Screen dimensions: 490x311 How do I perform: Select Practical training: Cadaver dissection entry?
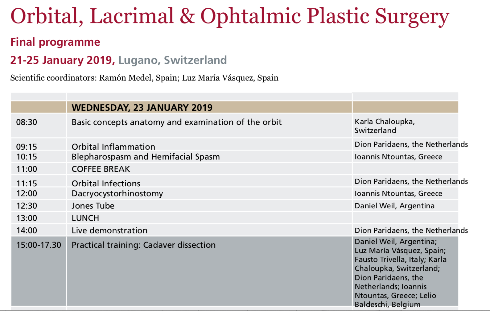(143, 245)
